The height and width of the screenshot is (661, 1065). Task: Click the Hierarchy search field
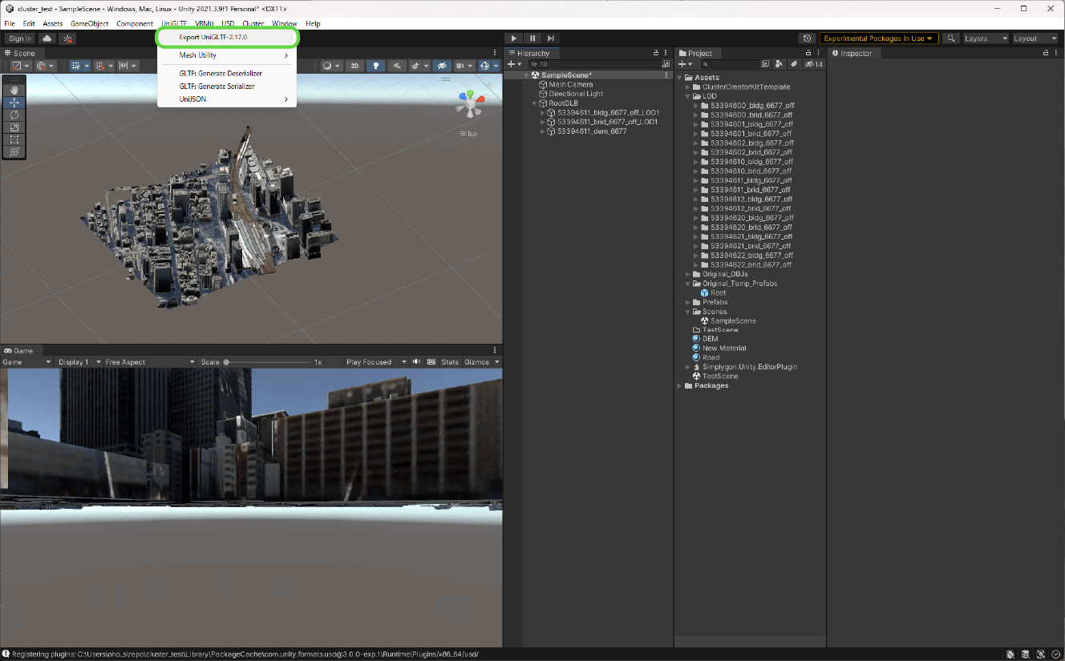pos(593,64)
